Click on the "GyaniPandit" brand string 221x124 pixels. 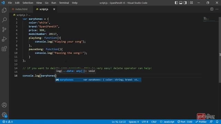click(x=48, y=27)
